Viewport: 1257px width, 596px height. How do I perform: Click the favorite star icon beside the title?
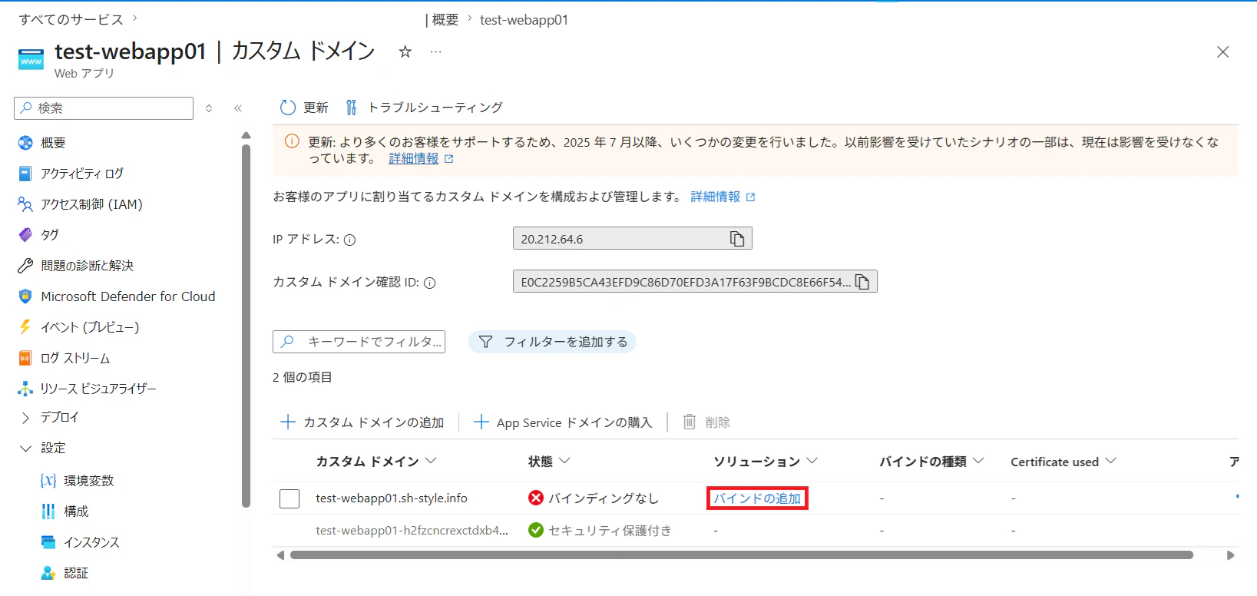coord(405,51)
